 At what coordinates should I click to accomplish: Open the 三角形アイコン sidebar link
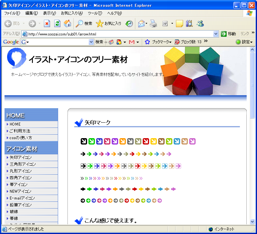[x=23, y=164]
